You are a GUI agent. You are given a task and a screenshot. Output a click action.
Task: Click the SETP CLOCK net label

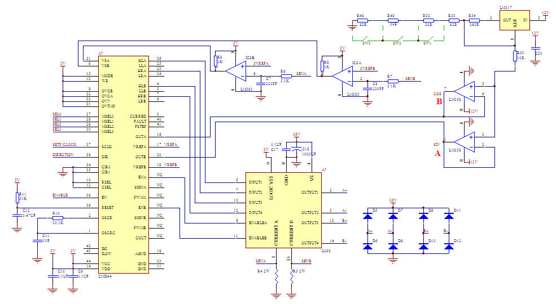point(64,145)
